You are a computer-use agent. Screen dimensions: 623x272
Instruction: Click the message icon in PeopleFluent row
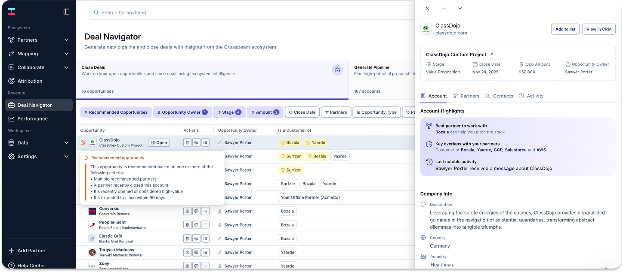[x=196, y=225]
